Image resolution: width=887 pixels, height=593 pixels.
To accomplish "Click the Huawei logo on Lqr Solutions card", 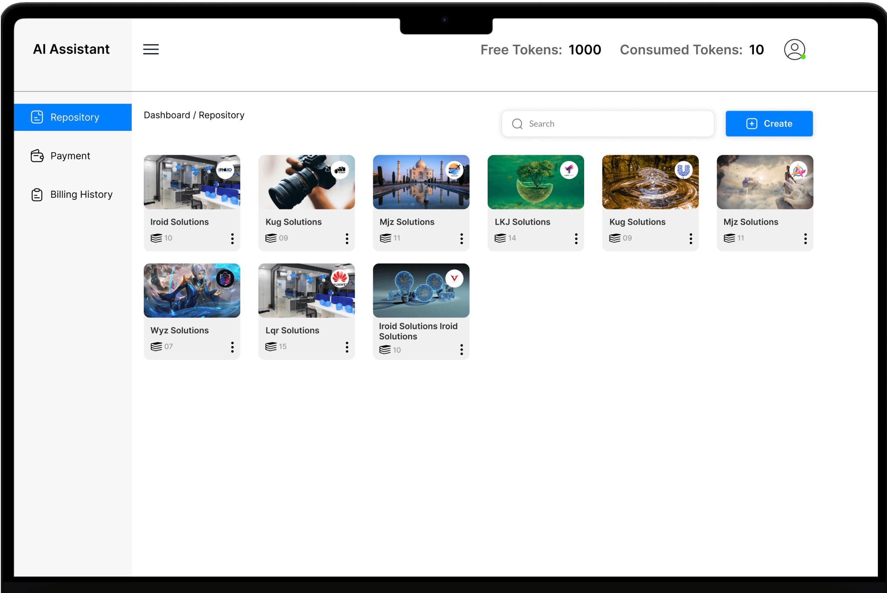I will (340, 278).
